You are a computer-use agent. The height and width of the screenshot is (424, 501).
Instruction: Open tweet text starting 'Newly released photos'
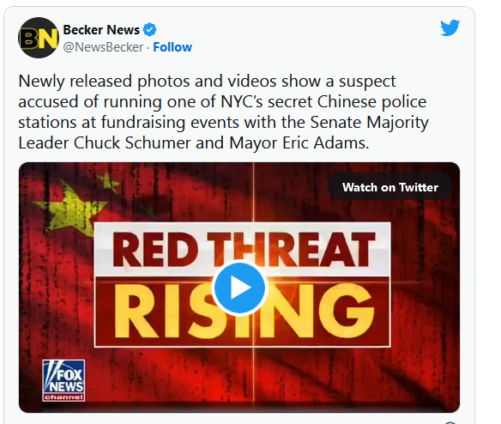pyautogui.click(x=223, y=112)
